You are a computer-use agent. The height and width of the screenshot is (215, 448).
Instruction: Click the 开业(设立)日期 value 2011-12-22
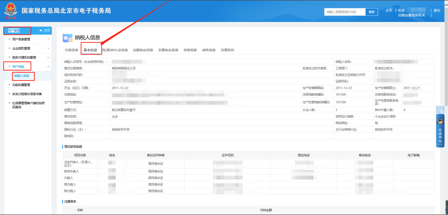click(x=120, y=88)
